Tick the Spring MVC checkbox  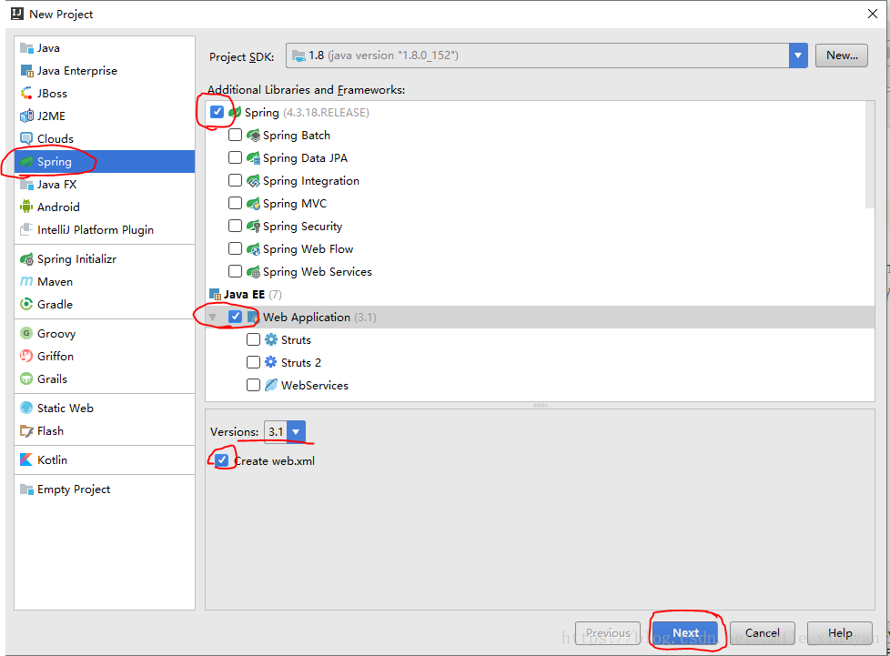click(x=235, y=203)
